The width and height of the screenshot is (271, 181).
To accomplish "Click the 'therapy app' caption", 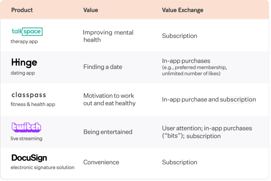I will coord(24,41).
